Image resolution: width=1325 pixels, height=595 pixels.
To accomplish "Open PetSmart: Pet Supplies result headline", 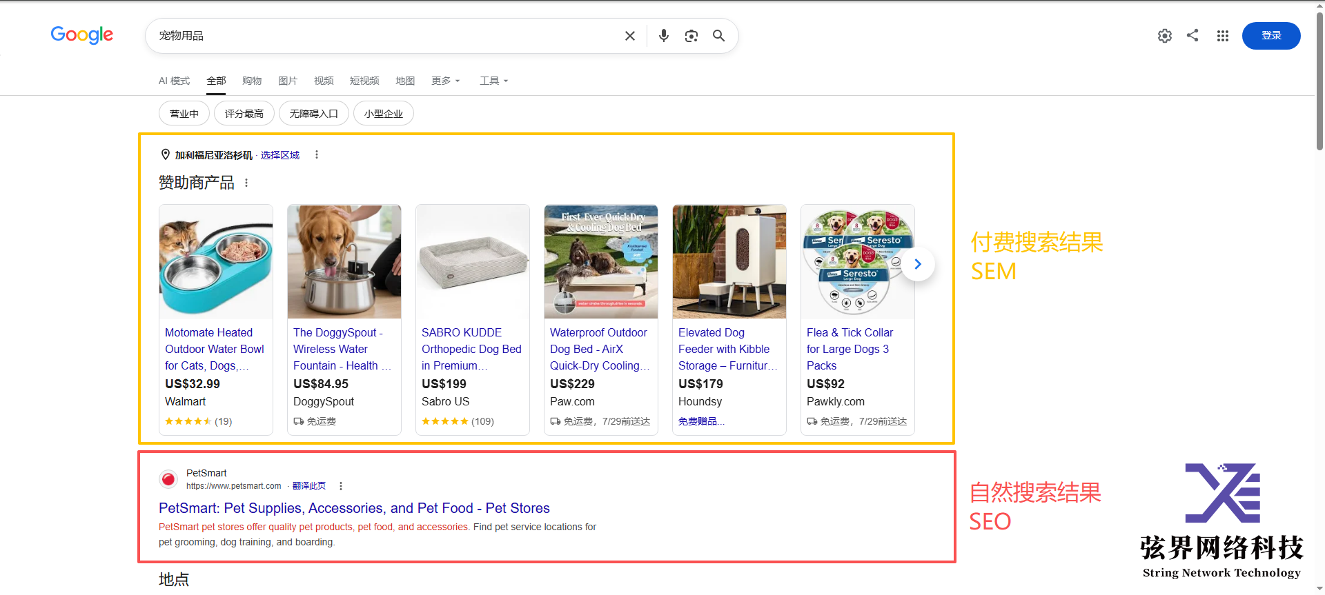I will [354, 508].
